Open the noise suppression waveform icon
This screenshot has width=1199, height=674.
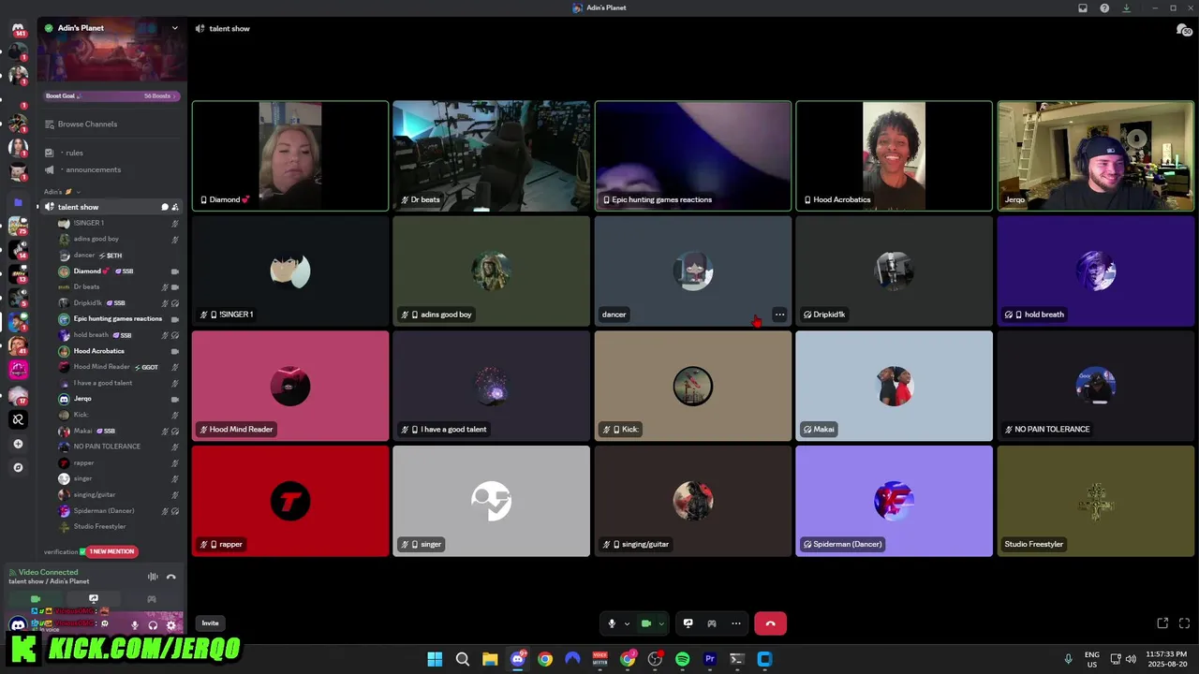coord(153,577)
